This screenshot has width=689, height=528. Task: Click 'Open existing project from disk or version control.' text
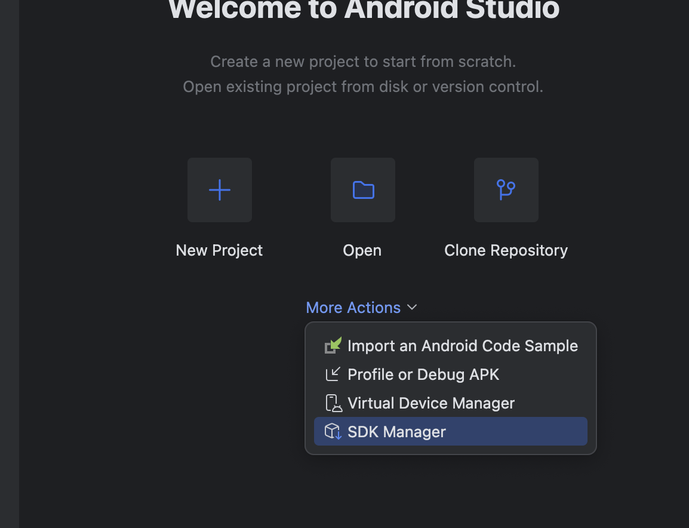(363, 87)
